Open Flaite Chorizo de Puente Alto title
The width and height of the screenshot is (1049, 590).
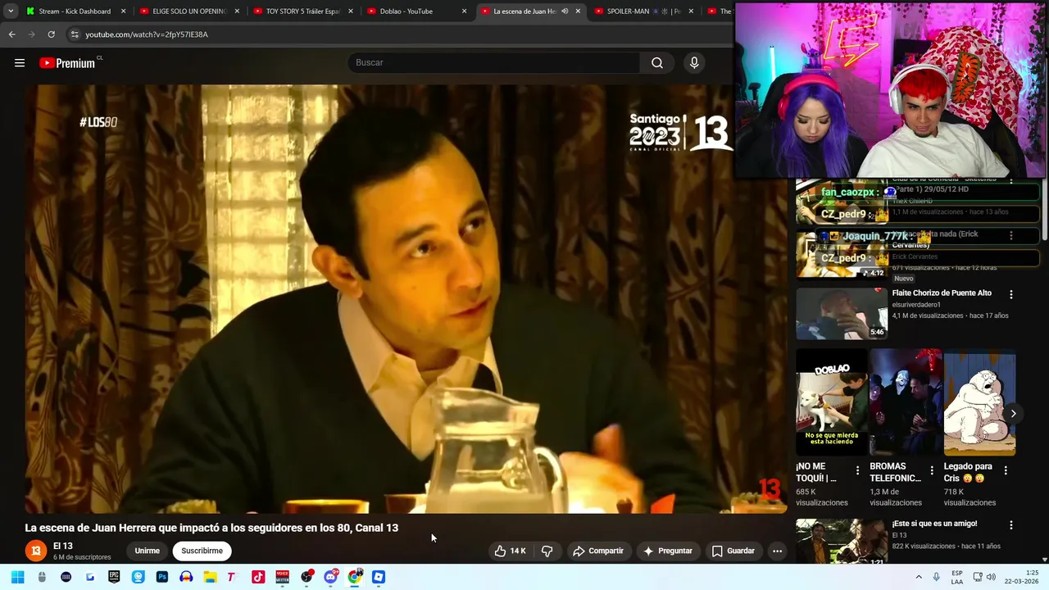(942, 293)
